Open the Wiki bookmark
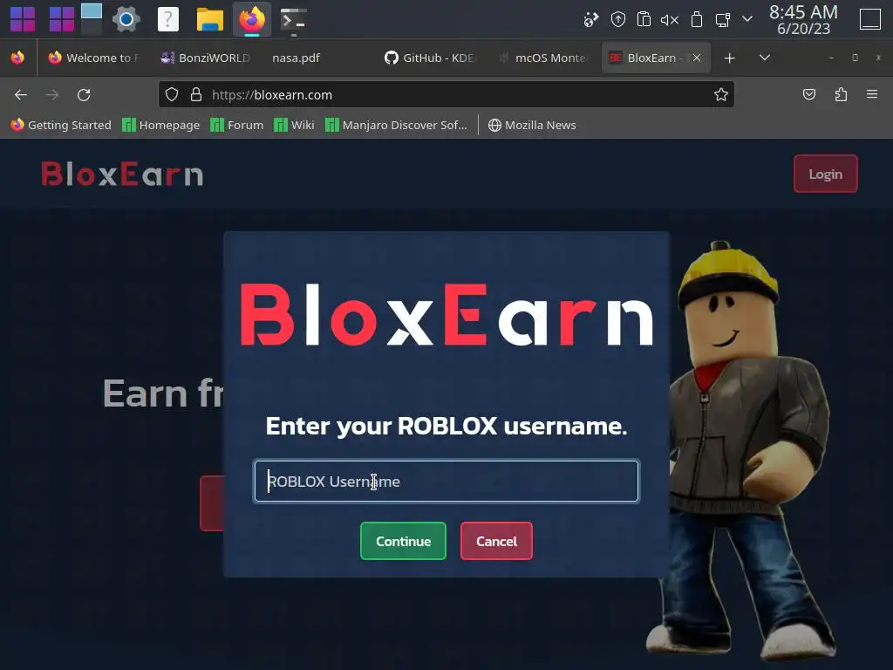893x670 pixels. pos(294,125)
